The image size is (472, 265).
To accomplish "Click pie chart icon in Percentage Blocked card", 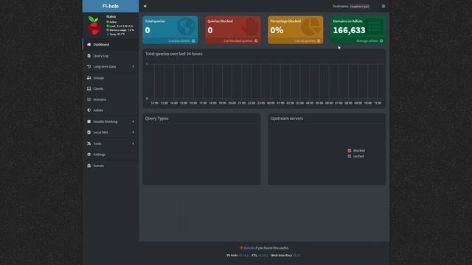I will [x=311, y=26].
